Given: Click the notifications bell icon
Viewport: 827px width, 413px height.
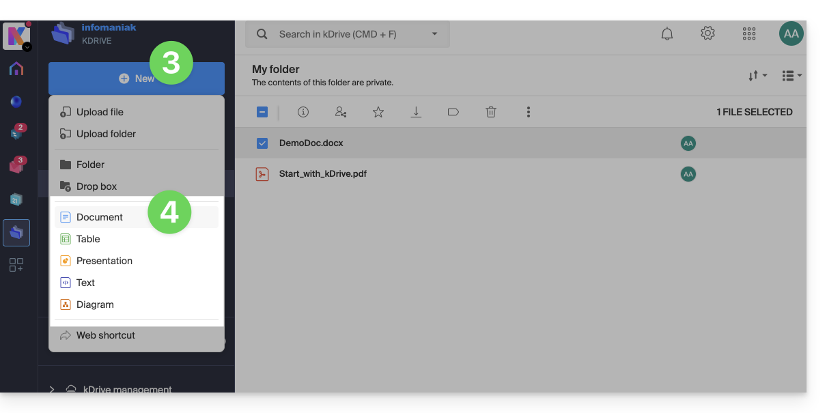Looking at the screenshot, I should coord(667,34).
